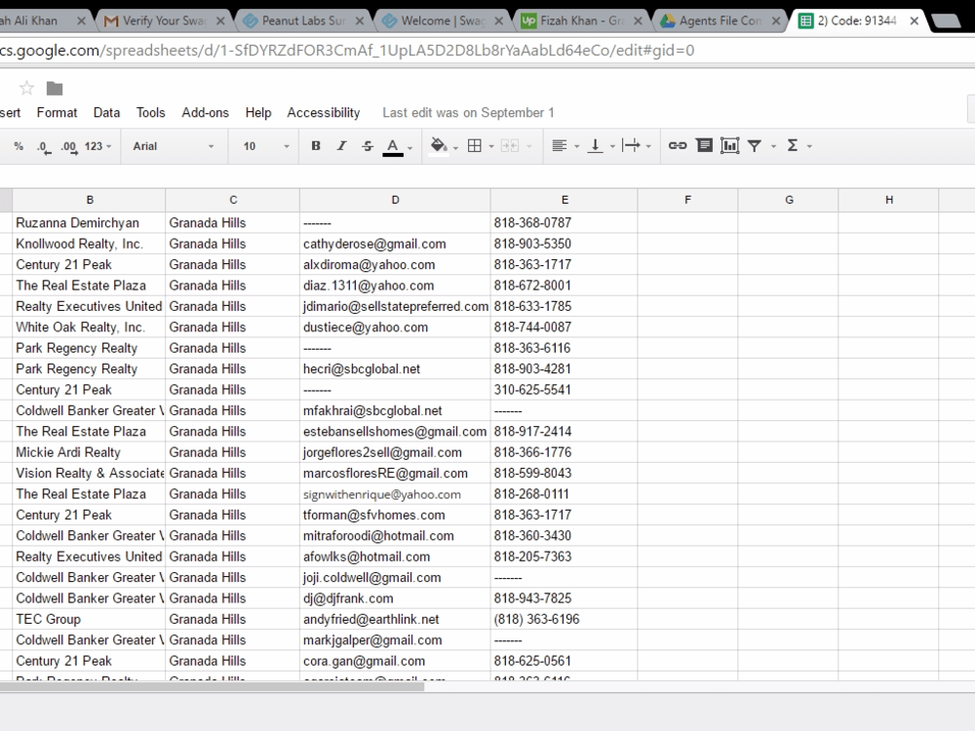Select column F header

coord(687,200)
